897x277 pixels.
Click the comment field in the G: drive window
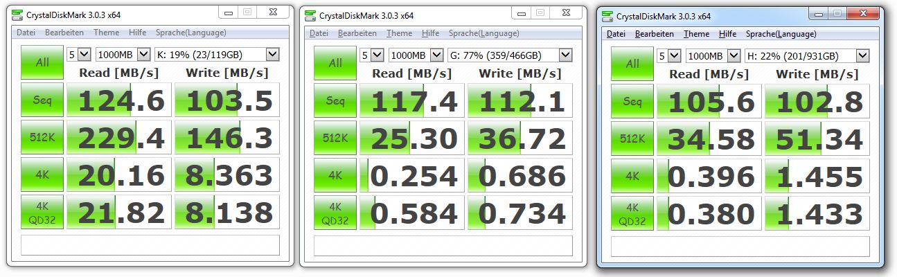[x=443, y=245]
